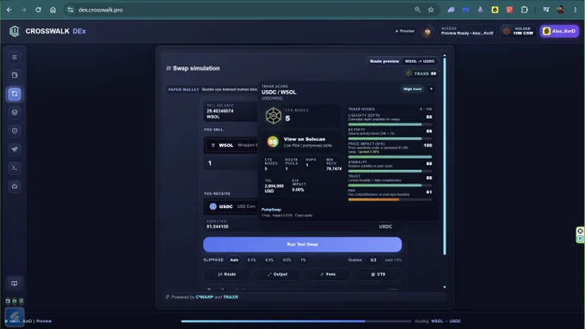Viewport: 585px width, 329px height.
Task: Click the bottom routing progress bar
Action: [296, 320]
